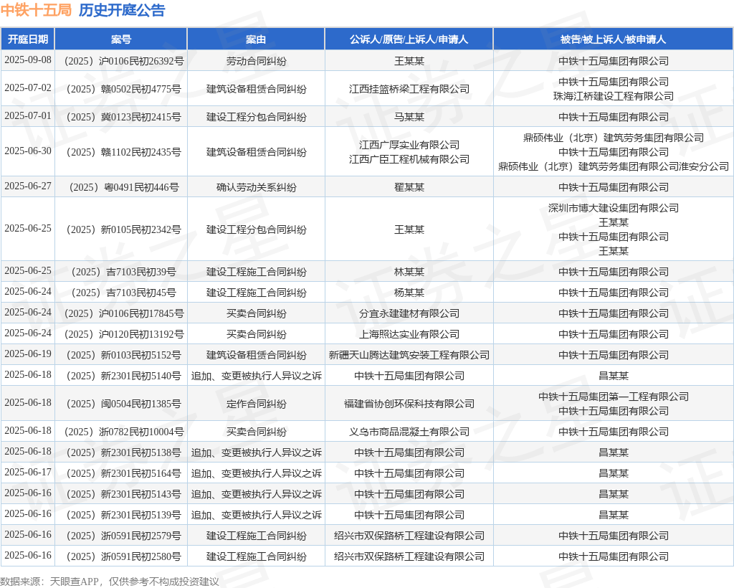
Task: Select case number （2025）新2301民初5139号
Action: click(123, 515)
